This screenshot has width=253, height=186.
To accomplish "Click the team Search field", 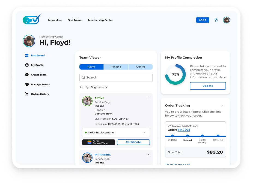I will click(116, 77).
